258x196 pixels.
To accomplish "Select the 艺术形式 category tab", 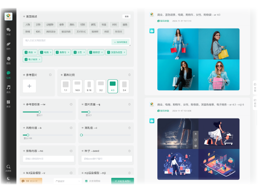I will [x=81, y=31].
